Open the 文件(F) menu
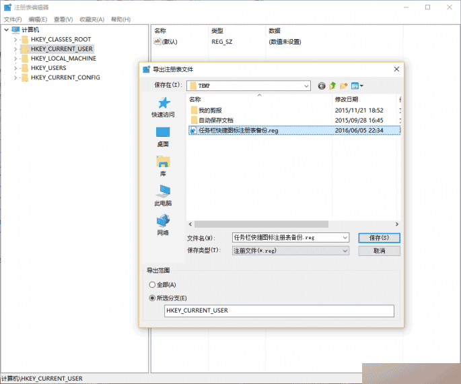461x384 pixels. coord(13,20)
